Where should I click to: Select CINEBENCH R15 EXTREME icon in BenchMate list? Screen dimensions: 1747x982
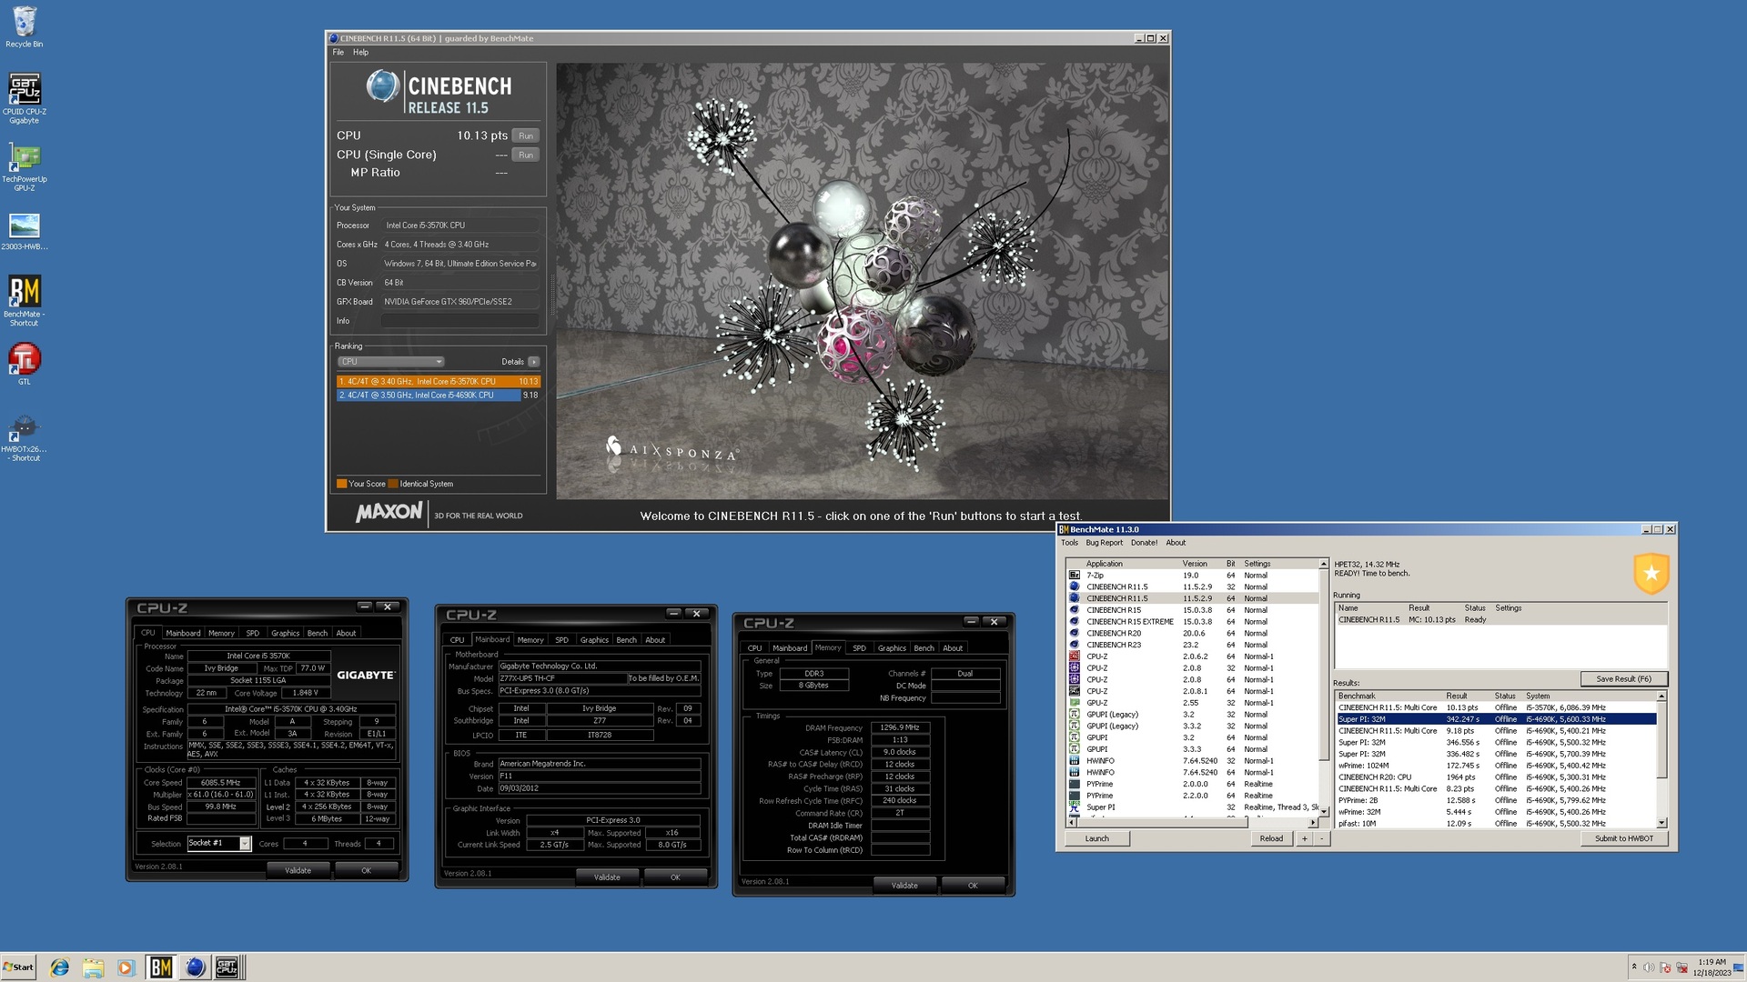coord(1075,622)
